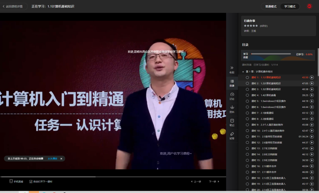The width and height of the screenshot is (319, 193).
Task: Collapse the sidebar with 收起 icon
Action: pyautogui.click(x=232, y=70)
